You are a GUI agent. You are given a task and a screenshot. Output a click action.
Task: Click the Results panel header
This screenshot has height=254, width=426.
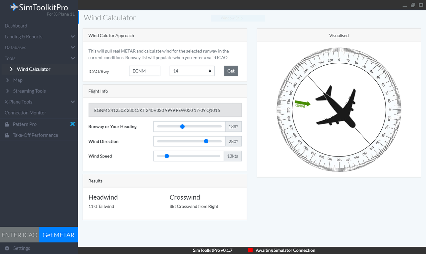pos(165,181)
